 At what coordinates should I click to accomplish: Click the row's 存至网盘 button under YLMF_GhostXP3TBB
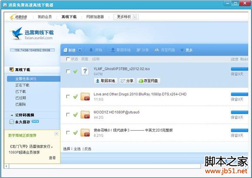point(148,81)
